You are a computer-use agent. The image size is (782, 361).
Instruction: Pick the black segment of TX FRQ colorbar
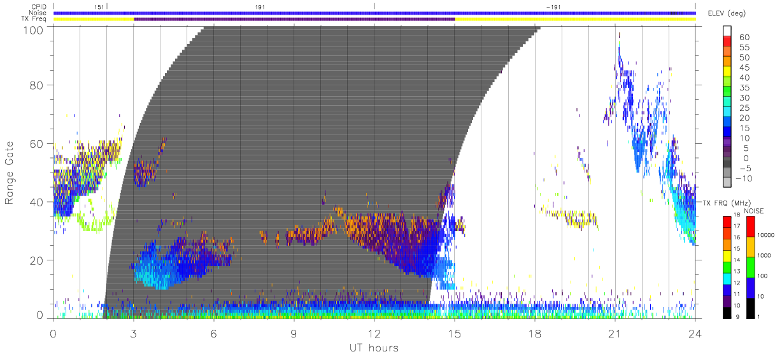coord(727,313)
